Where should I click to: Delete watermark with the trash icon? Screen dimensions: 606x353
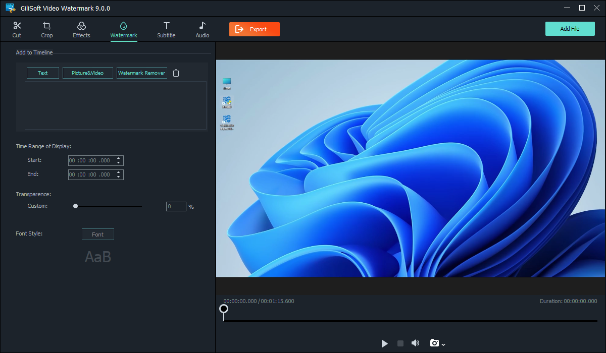tap(176, 73)
